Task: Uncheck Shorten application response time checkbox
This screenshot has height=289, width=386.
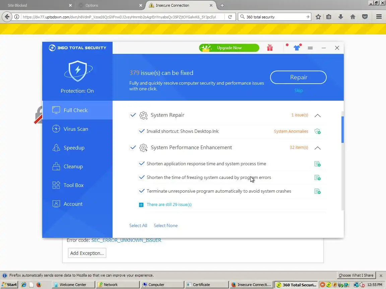Action: click(141, 164)
